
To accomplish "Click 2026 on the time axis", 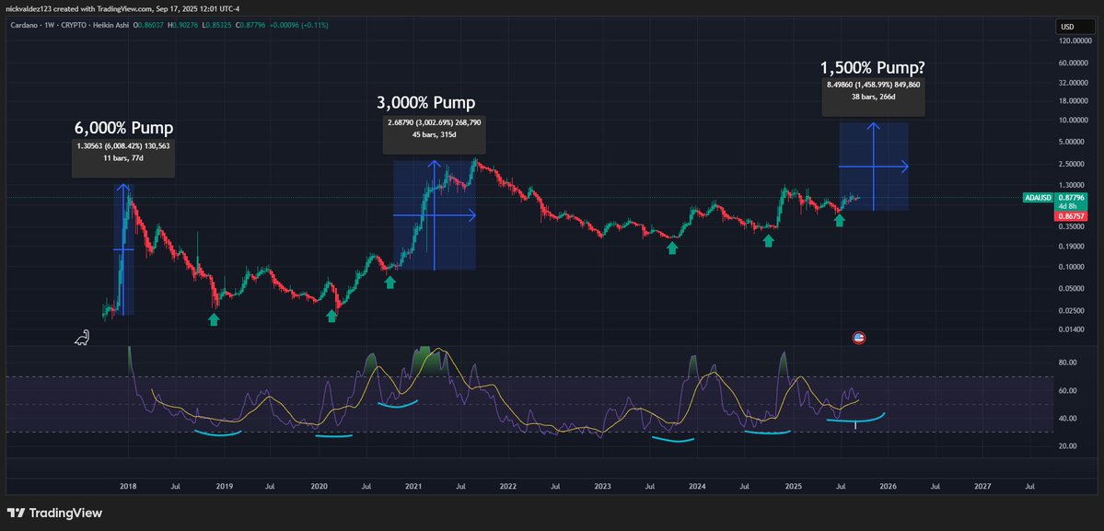I will pos(888,486).
